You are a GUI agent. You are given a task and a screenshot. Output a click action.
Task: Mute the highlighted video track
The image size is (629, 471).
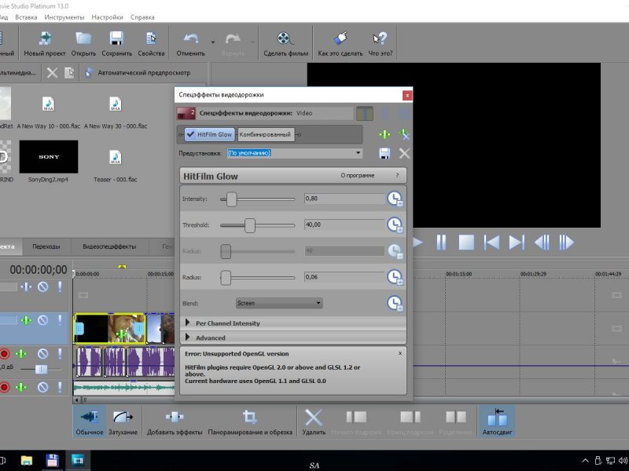[x=43, y=320]
